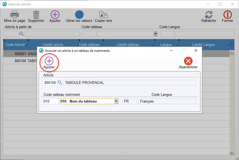The width and height of the screenshot is (239, 160).
Task: Click the Copier vers icon
Action: pos(103,15)
